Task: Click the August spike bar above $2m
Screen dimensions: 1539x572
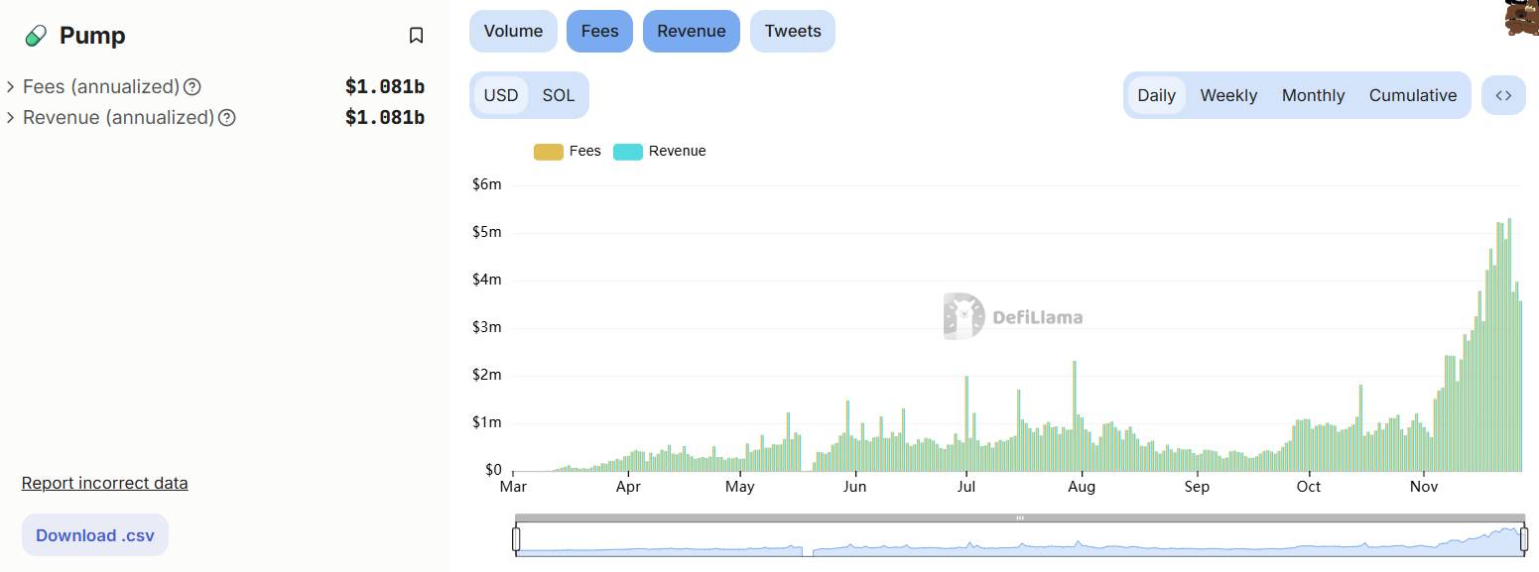Action: click(x=1075, y=415)
